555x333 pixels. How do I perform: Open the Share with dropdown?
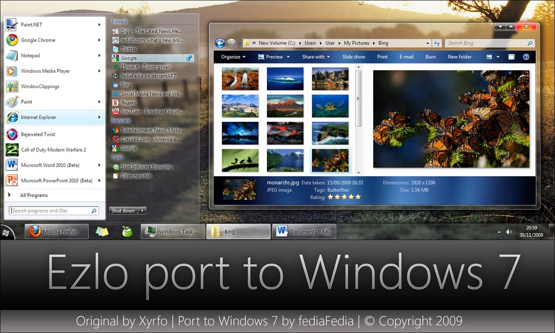[315, 57]
